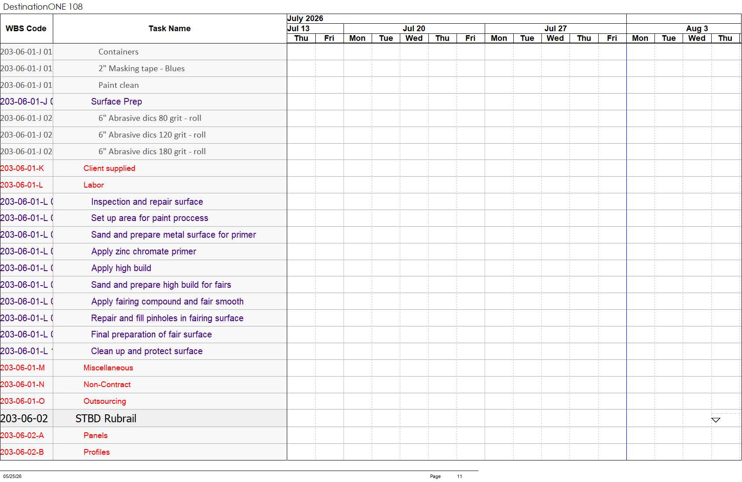Select Sand and prepare metal surface for primer

[173, 235]
